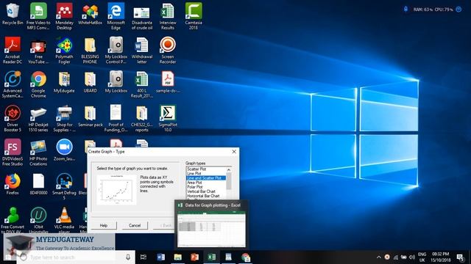The height and width of the screenshot is (264, 471).
Task: Open the network icon in system tray
Action: pos(396,257)
